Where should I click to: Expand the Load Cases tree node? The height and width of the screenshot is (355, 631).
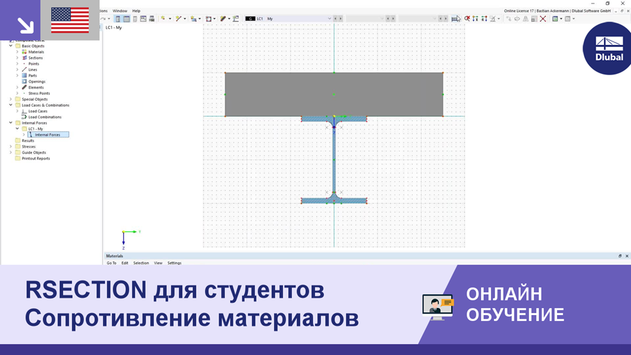[x=18, y=111]
